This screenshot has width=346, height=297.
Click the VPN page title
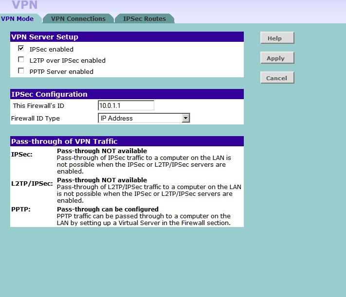[25, 5]
